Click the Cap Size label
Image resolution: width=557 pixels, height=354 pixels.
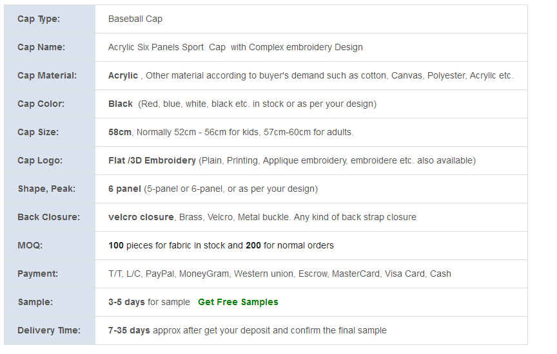pos(38,133)
